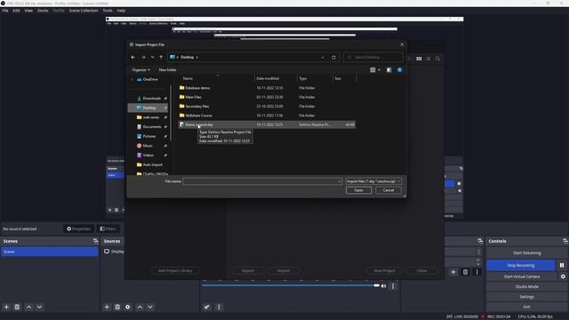Go up one folder level in dialog

pyautogui.click(x=161, y=57)
